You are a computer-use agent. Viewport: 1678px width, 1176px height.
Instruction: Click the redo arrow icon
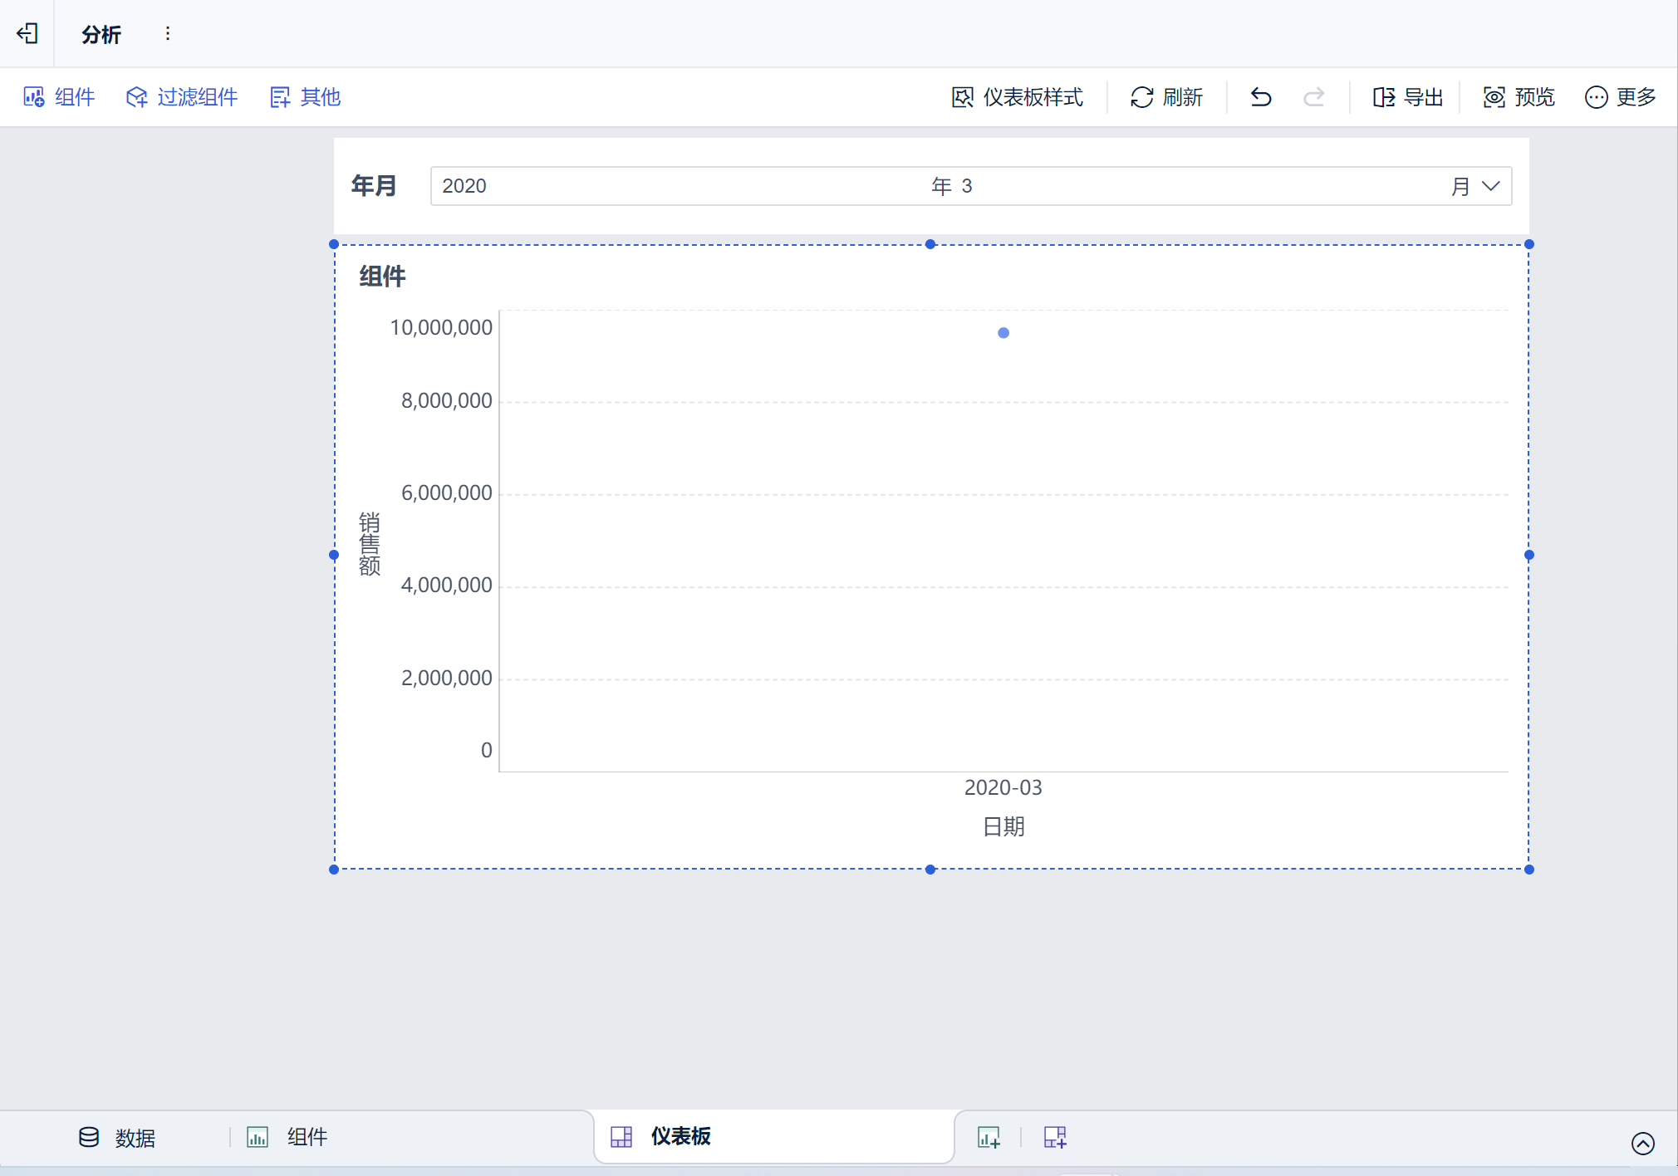point(1313,97)
